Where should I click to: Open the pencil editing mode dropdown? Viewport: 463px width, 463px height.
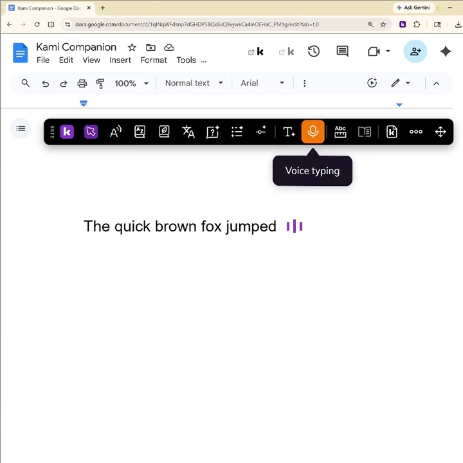[401, 83]
